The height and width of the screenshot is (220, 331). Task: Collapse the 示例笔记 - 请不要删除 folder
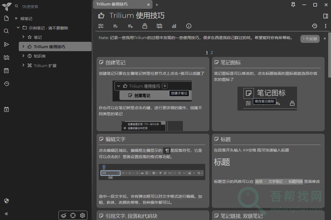[x=18, y=28]
